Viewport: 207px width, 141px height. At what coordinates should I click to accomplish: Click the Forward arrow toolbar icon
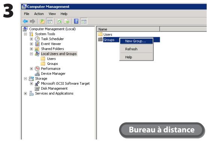tap(32, 21)
